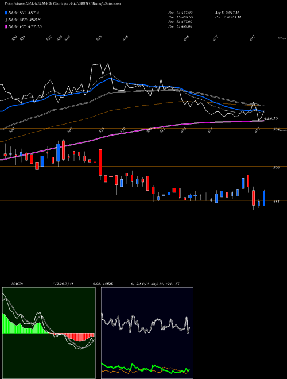Image resolution: width=287 pixels, height=379 pixels.
Task: Click the 534 price level label
Action: coord(276,129)
